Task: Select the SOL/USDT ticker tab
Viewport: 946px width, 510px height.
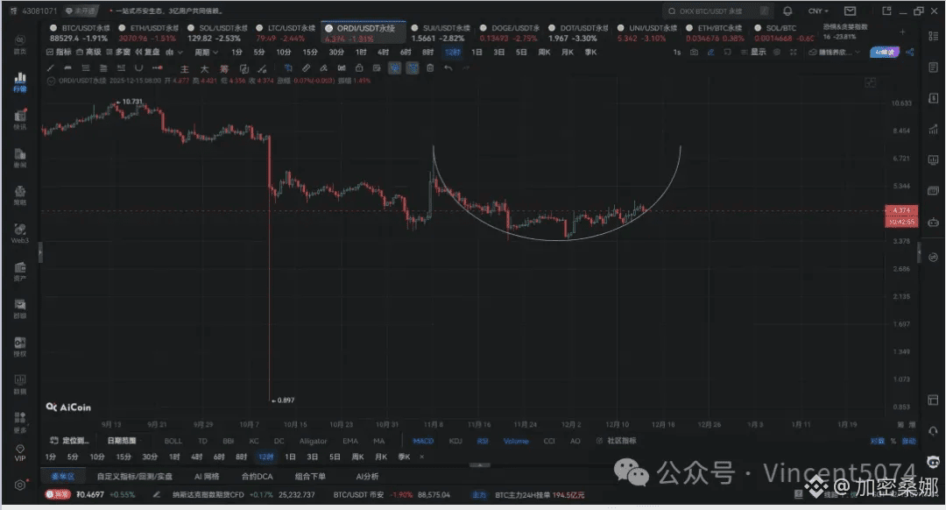Action: pos(217,33)
